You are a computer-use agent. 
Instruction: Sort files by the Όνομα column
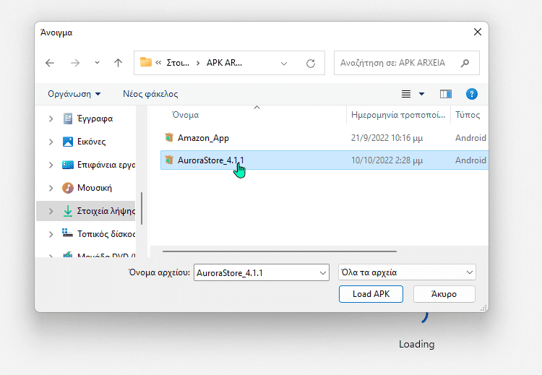point(185,115)
